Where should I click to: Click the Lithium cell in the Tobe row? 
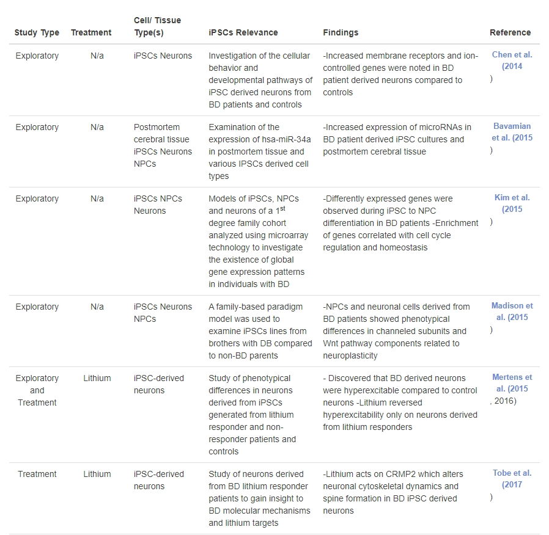97,474
